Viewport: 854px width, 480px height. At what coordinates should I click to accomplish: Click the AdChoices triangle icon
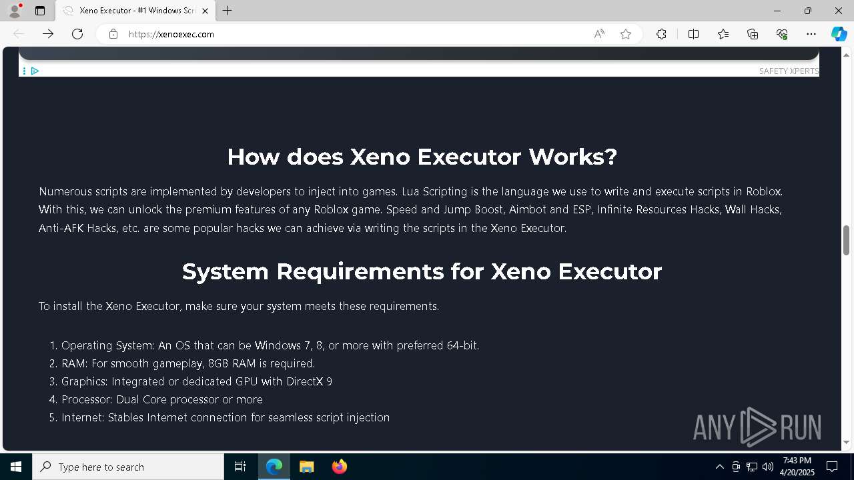[x=35, y=71]
